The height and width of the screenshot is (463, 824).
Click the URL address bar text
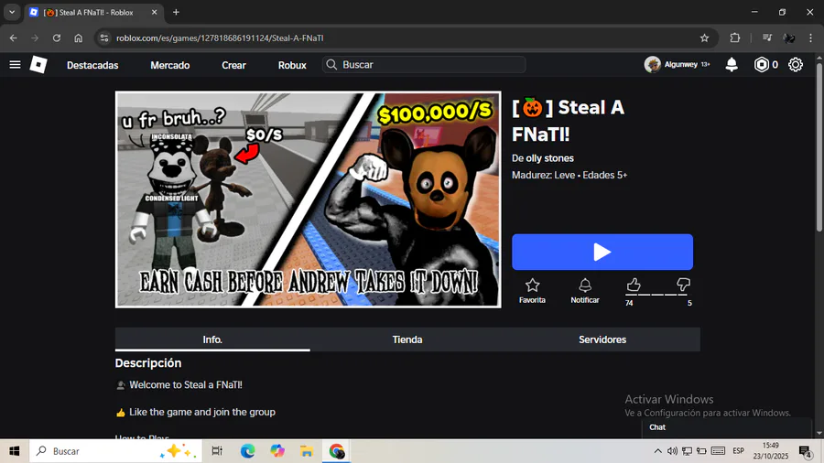(x=220, y=38)
